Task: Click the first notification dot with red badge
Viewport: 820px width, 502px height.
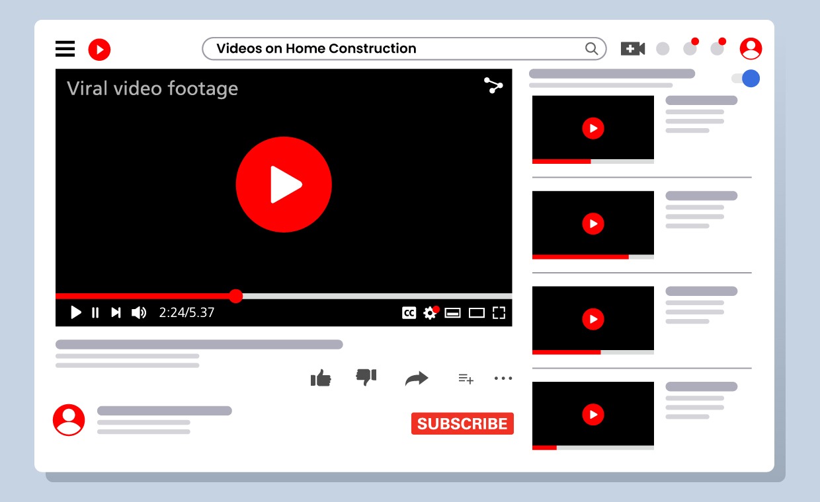Action: (x=690, y=48)
